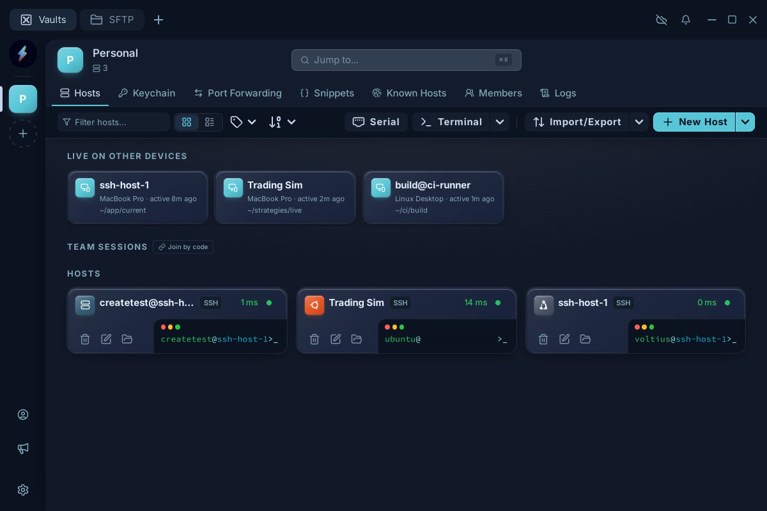Viewport: 767px width, 511px height.
Task: Expand the Terminal button dropdown arrow
Action: (500, 122)
